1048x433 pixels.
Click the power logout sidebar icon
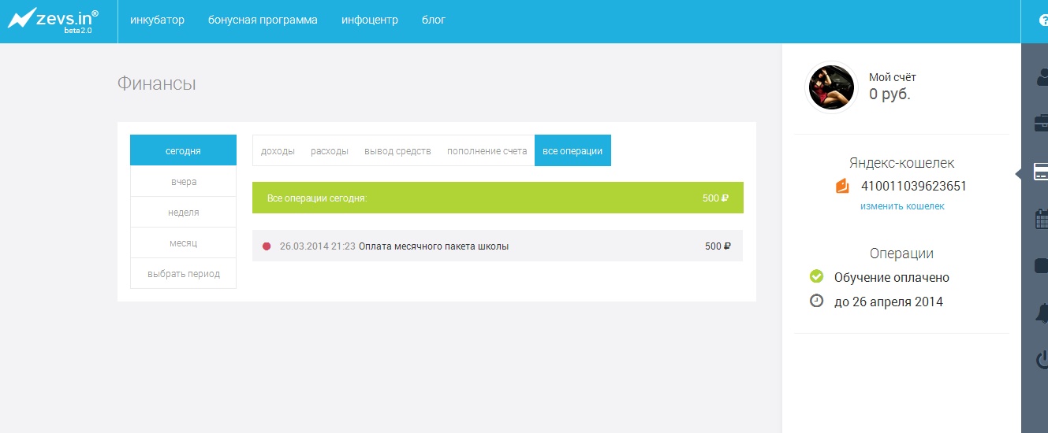(x=1042, y=361)
